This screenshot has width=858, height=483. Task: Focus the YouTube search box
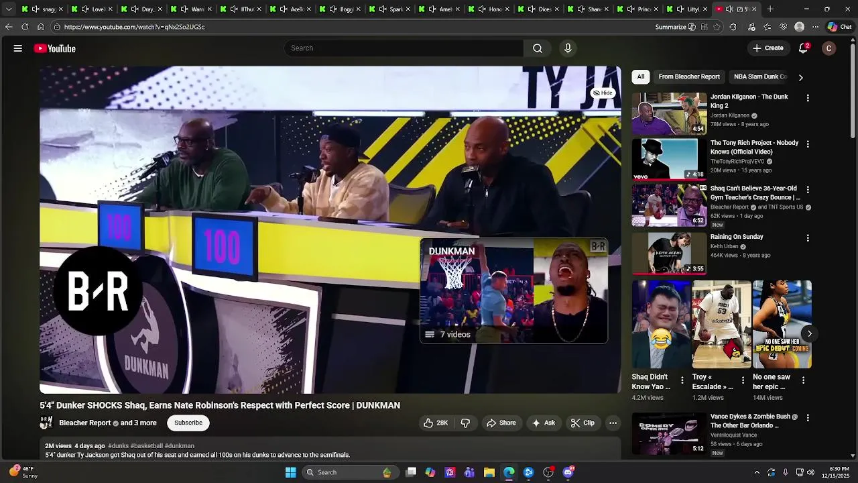click(404, 48)
